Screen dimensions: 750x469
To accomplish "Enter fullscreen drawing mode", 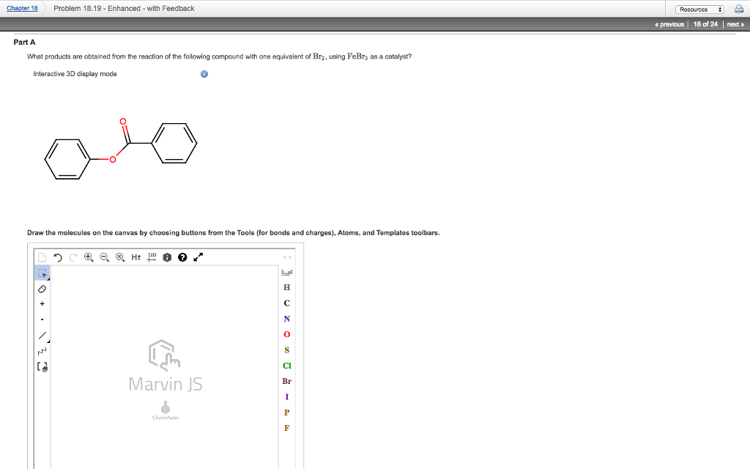I will (196, 256).
